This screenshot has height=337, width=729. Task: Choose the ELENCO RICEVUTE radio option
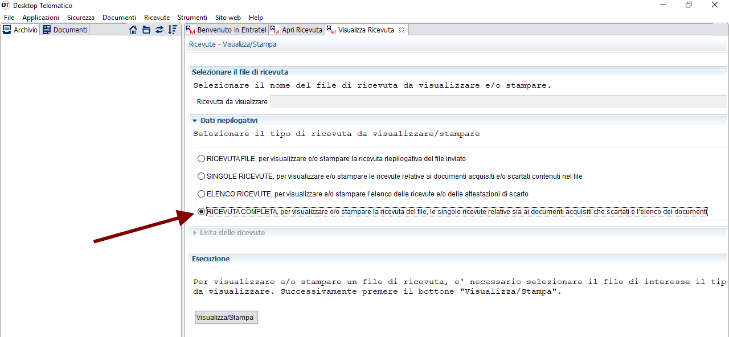point(201,194)
